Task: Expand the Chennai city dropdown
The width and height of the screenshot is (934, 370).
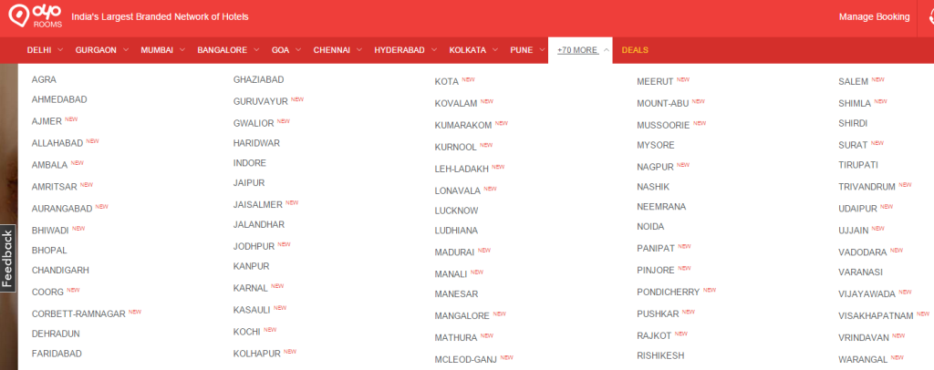Action: click(x=337, y=50)
